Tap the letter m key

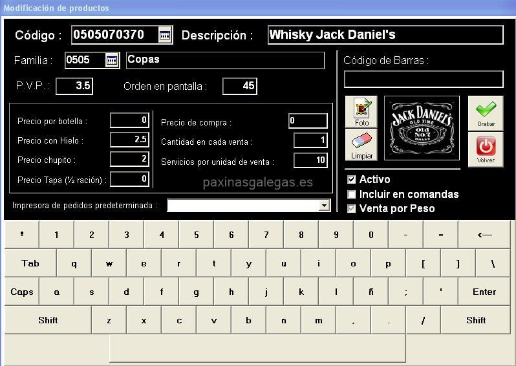tap(319, 320)
